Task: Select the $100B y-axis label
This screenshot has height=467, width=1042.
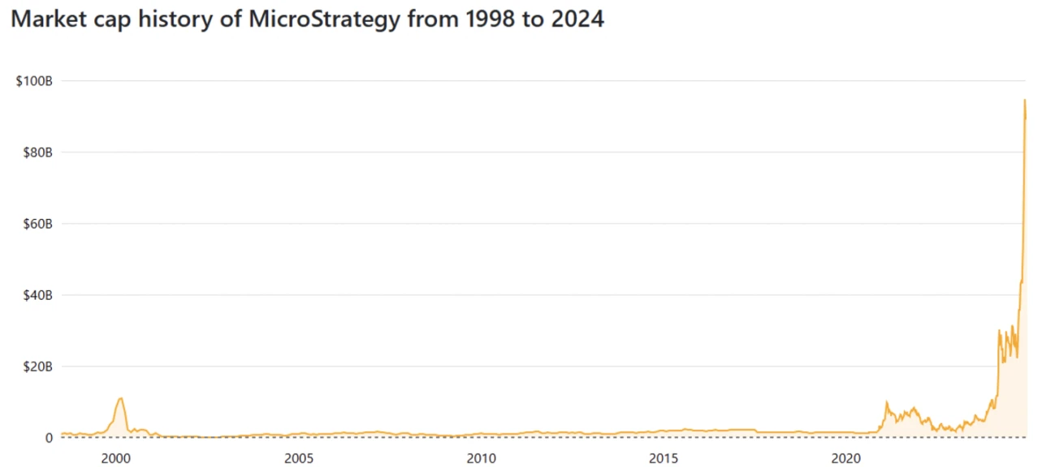Action: click(34, 81)
